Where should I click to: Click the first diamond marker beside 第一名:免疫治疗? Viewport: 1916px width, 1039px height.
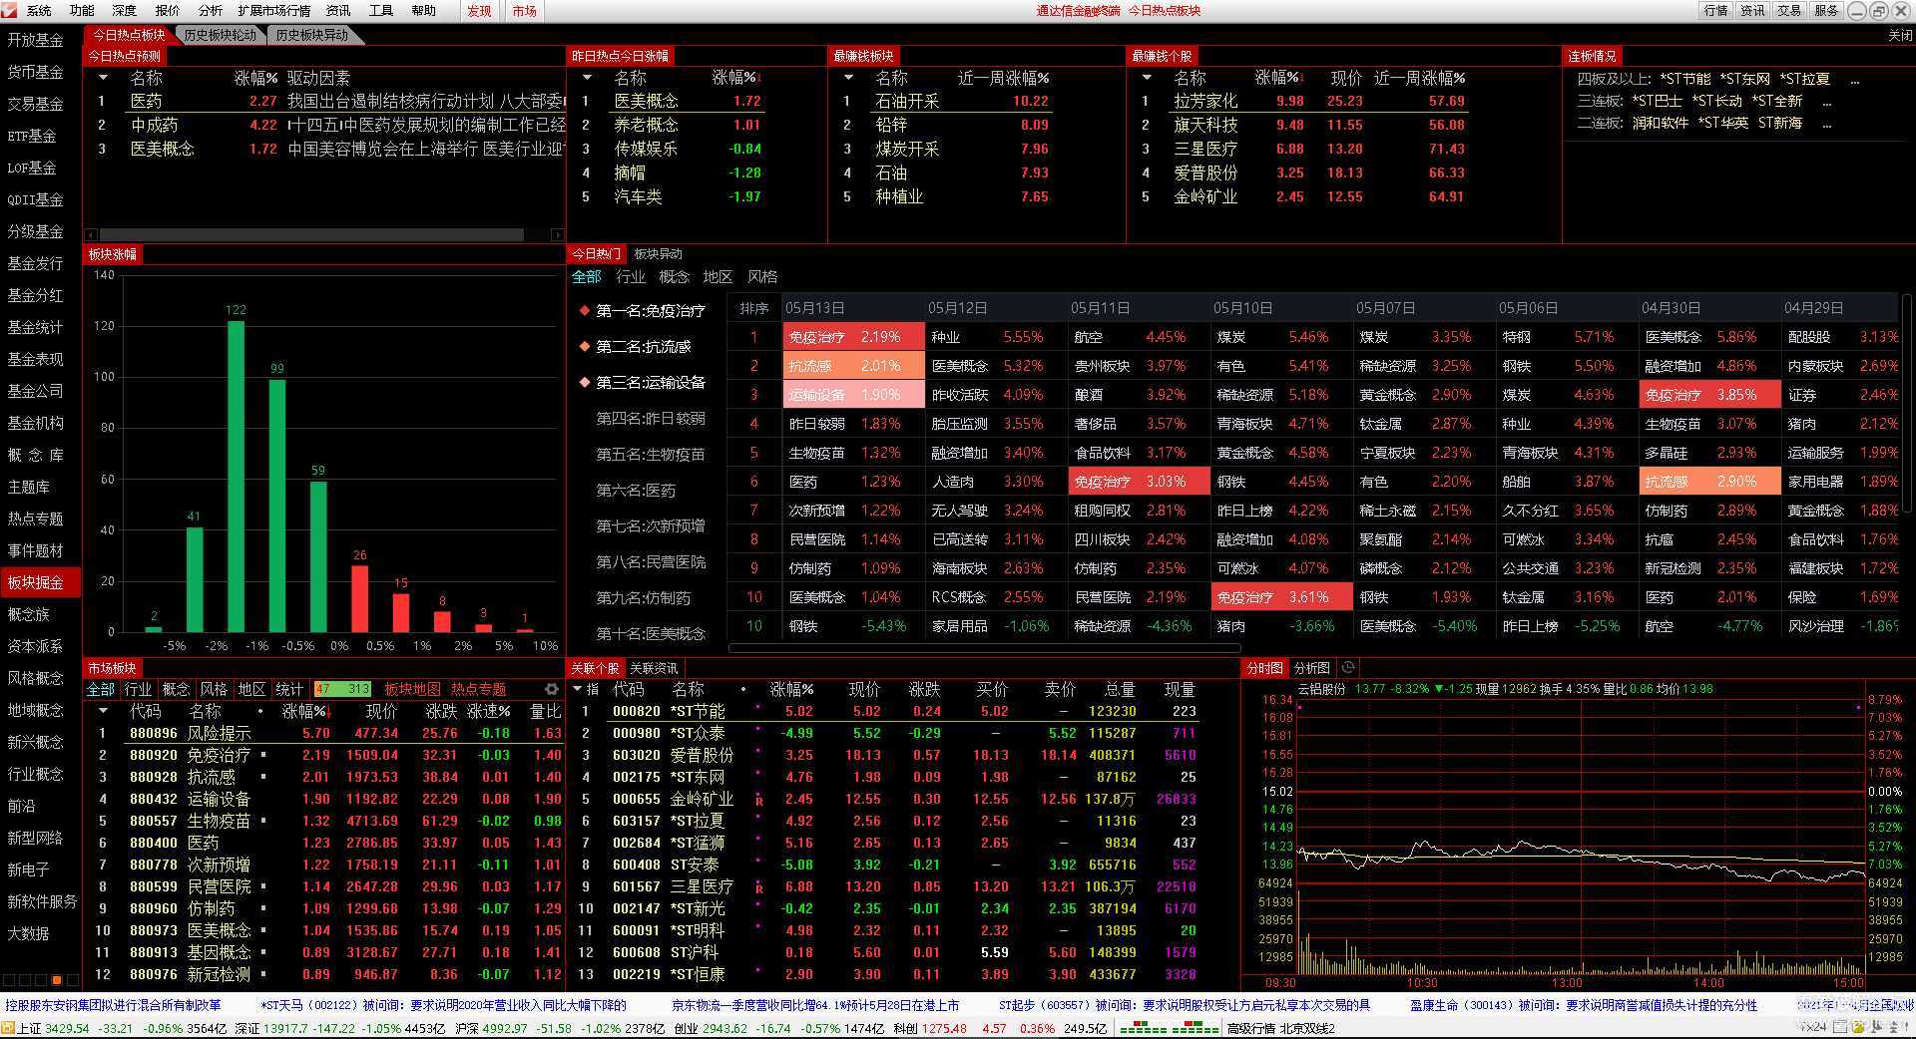585,311
